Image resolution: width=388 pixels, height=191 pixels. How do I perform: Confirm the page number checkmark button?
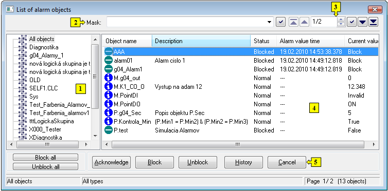[351, 22]
